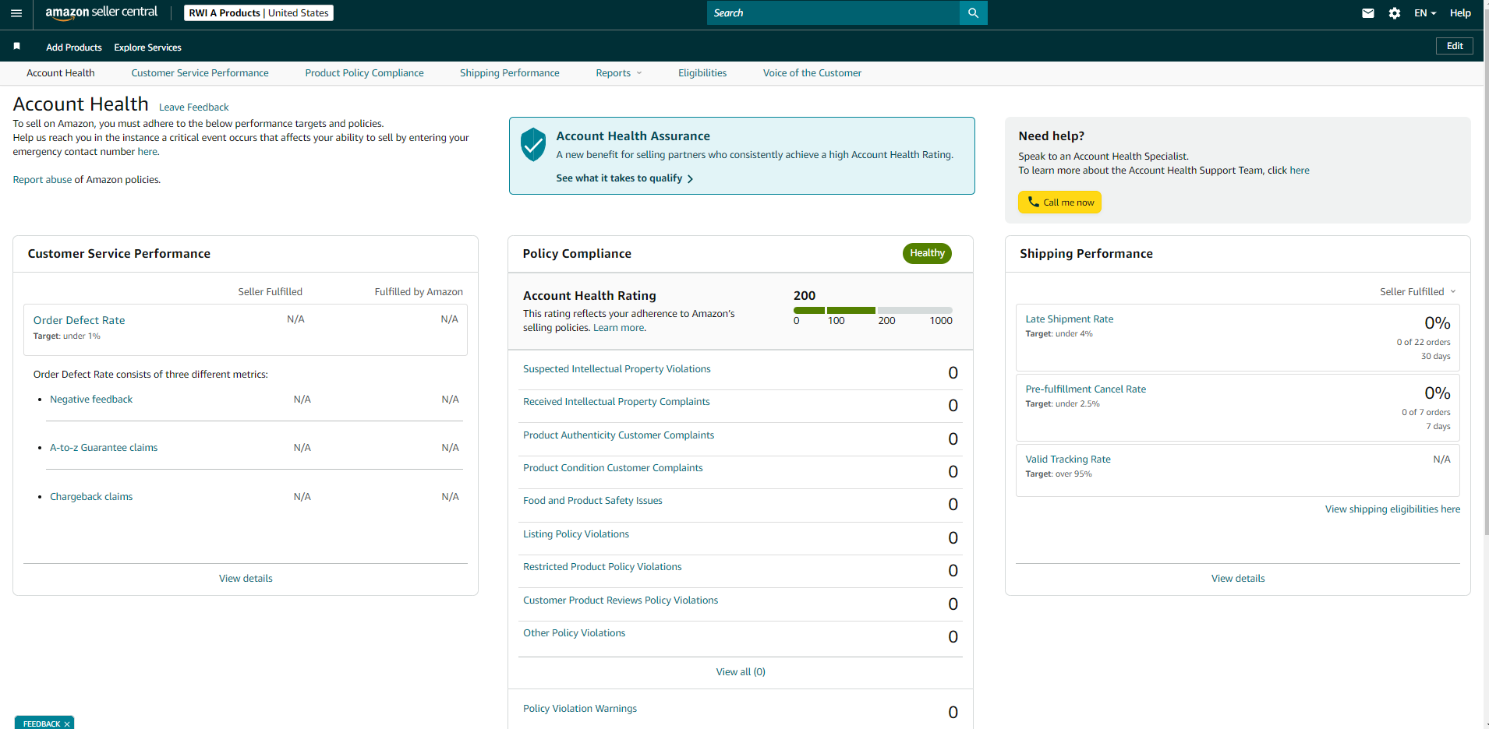Click the page vertical scrollbar

(x=1485, y=273)
